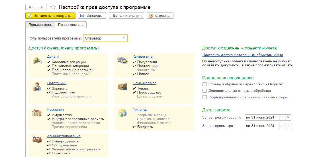Viewport: 319px width, 162px height.
Task: Toggle Прочие справочники access
Action: pos(69,127)
